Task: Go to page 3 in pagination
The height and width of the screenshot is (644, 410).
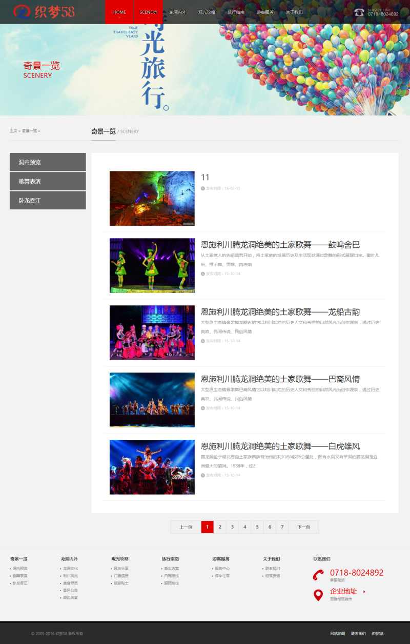Action: [x=232, y=527]
